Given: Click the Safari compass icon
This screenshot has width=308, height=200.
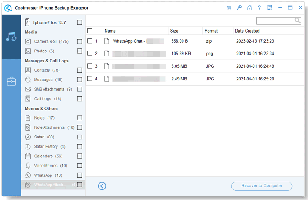Looking at the screenshot, I should (x=28, y=137).
